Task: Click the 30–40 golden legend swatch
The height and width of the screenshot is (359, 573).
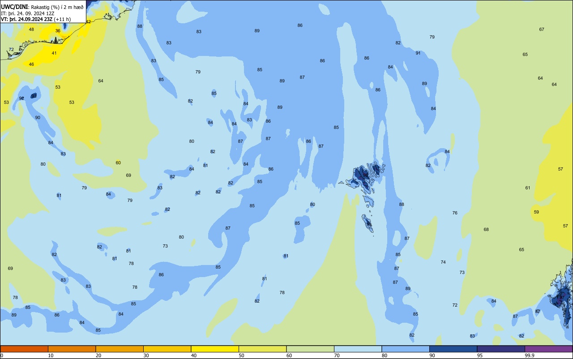Action: [x=167, y=349]
